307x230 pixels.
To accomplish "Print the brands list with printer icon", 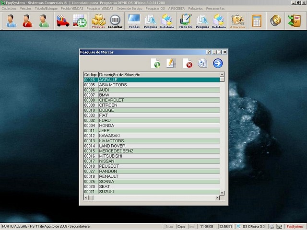I will point(202,63).
